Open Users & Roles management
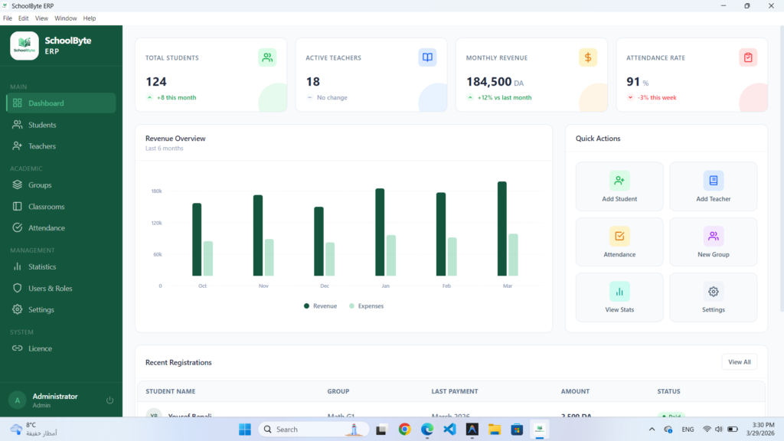Screen dimensions: 784x441 coord(61,289)
